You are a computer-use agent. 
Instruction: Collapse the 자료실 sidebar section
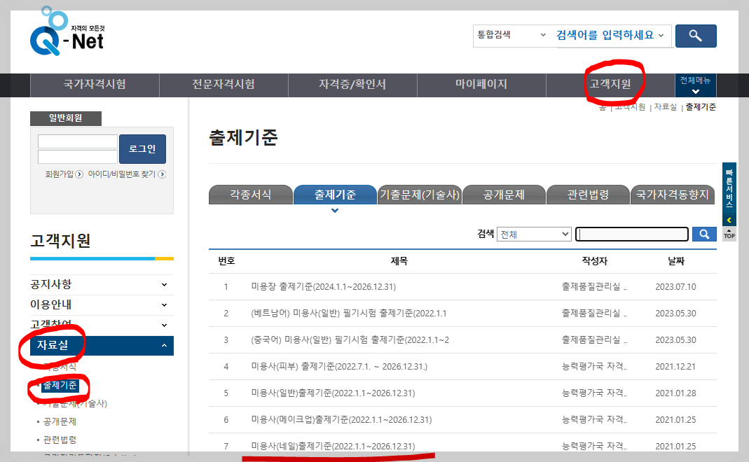click(163, 345)
